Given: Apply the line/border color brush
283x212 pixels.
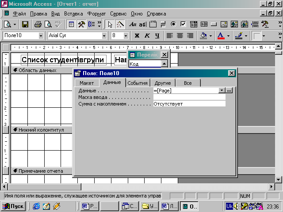Looking at the screenshot, I should coord(239,36).
